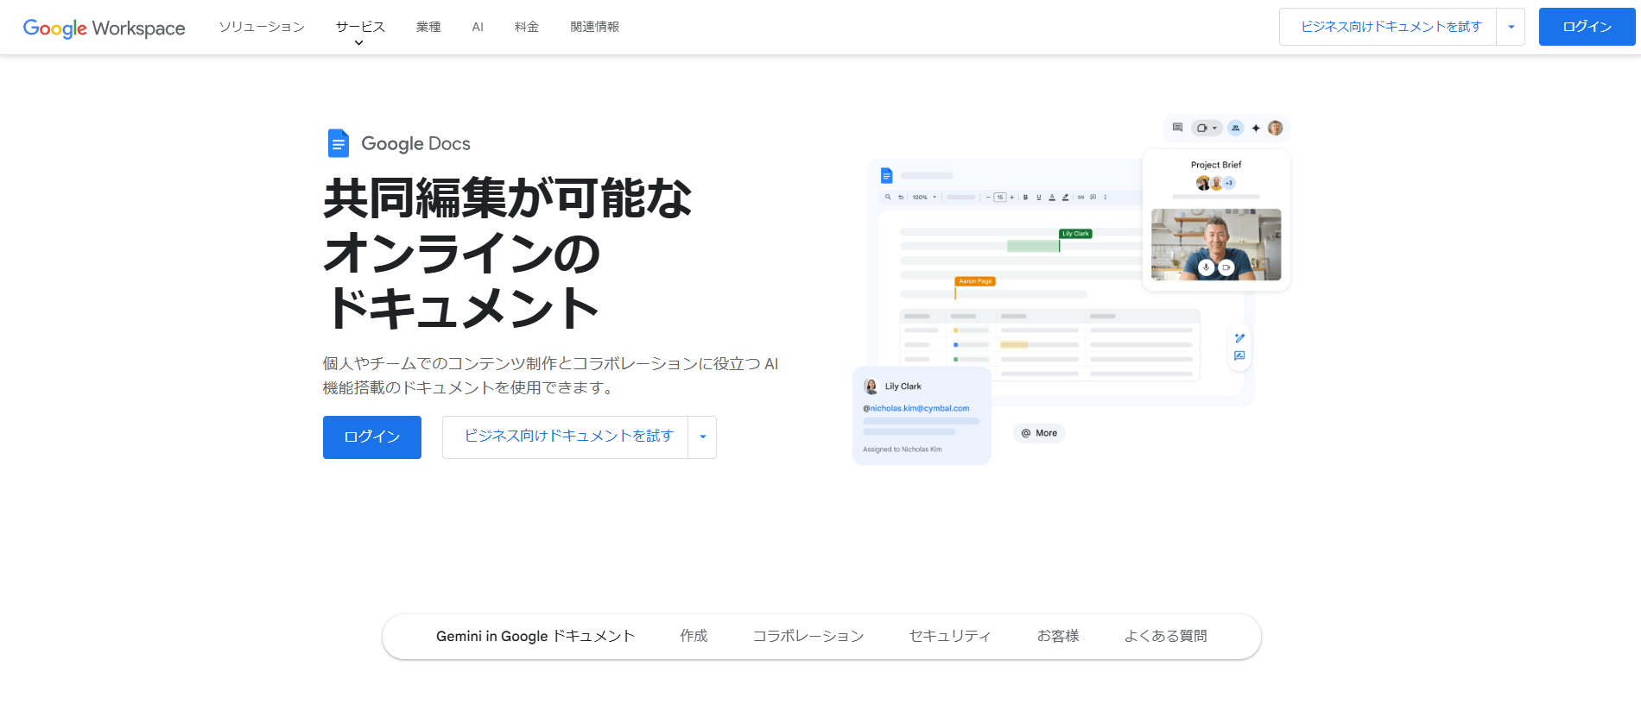Jump to the よくある質問 section
Image resolution: width=1641 pixels, height=704 pixels.
(x=1165, y=636)
